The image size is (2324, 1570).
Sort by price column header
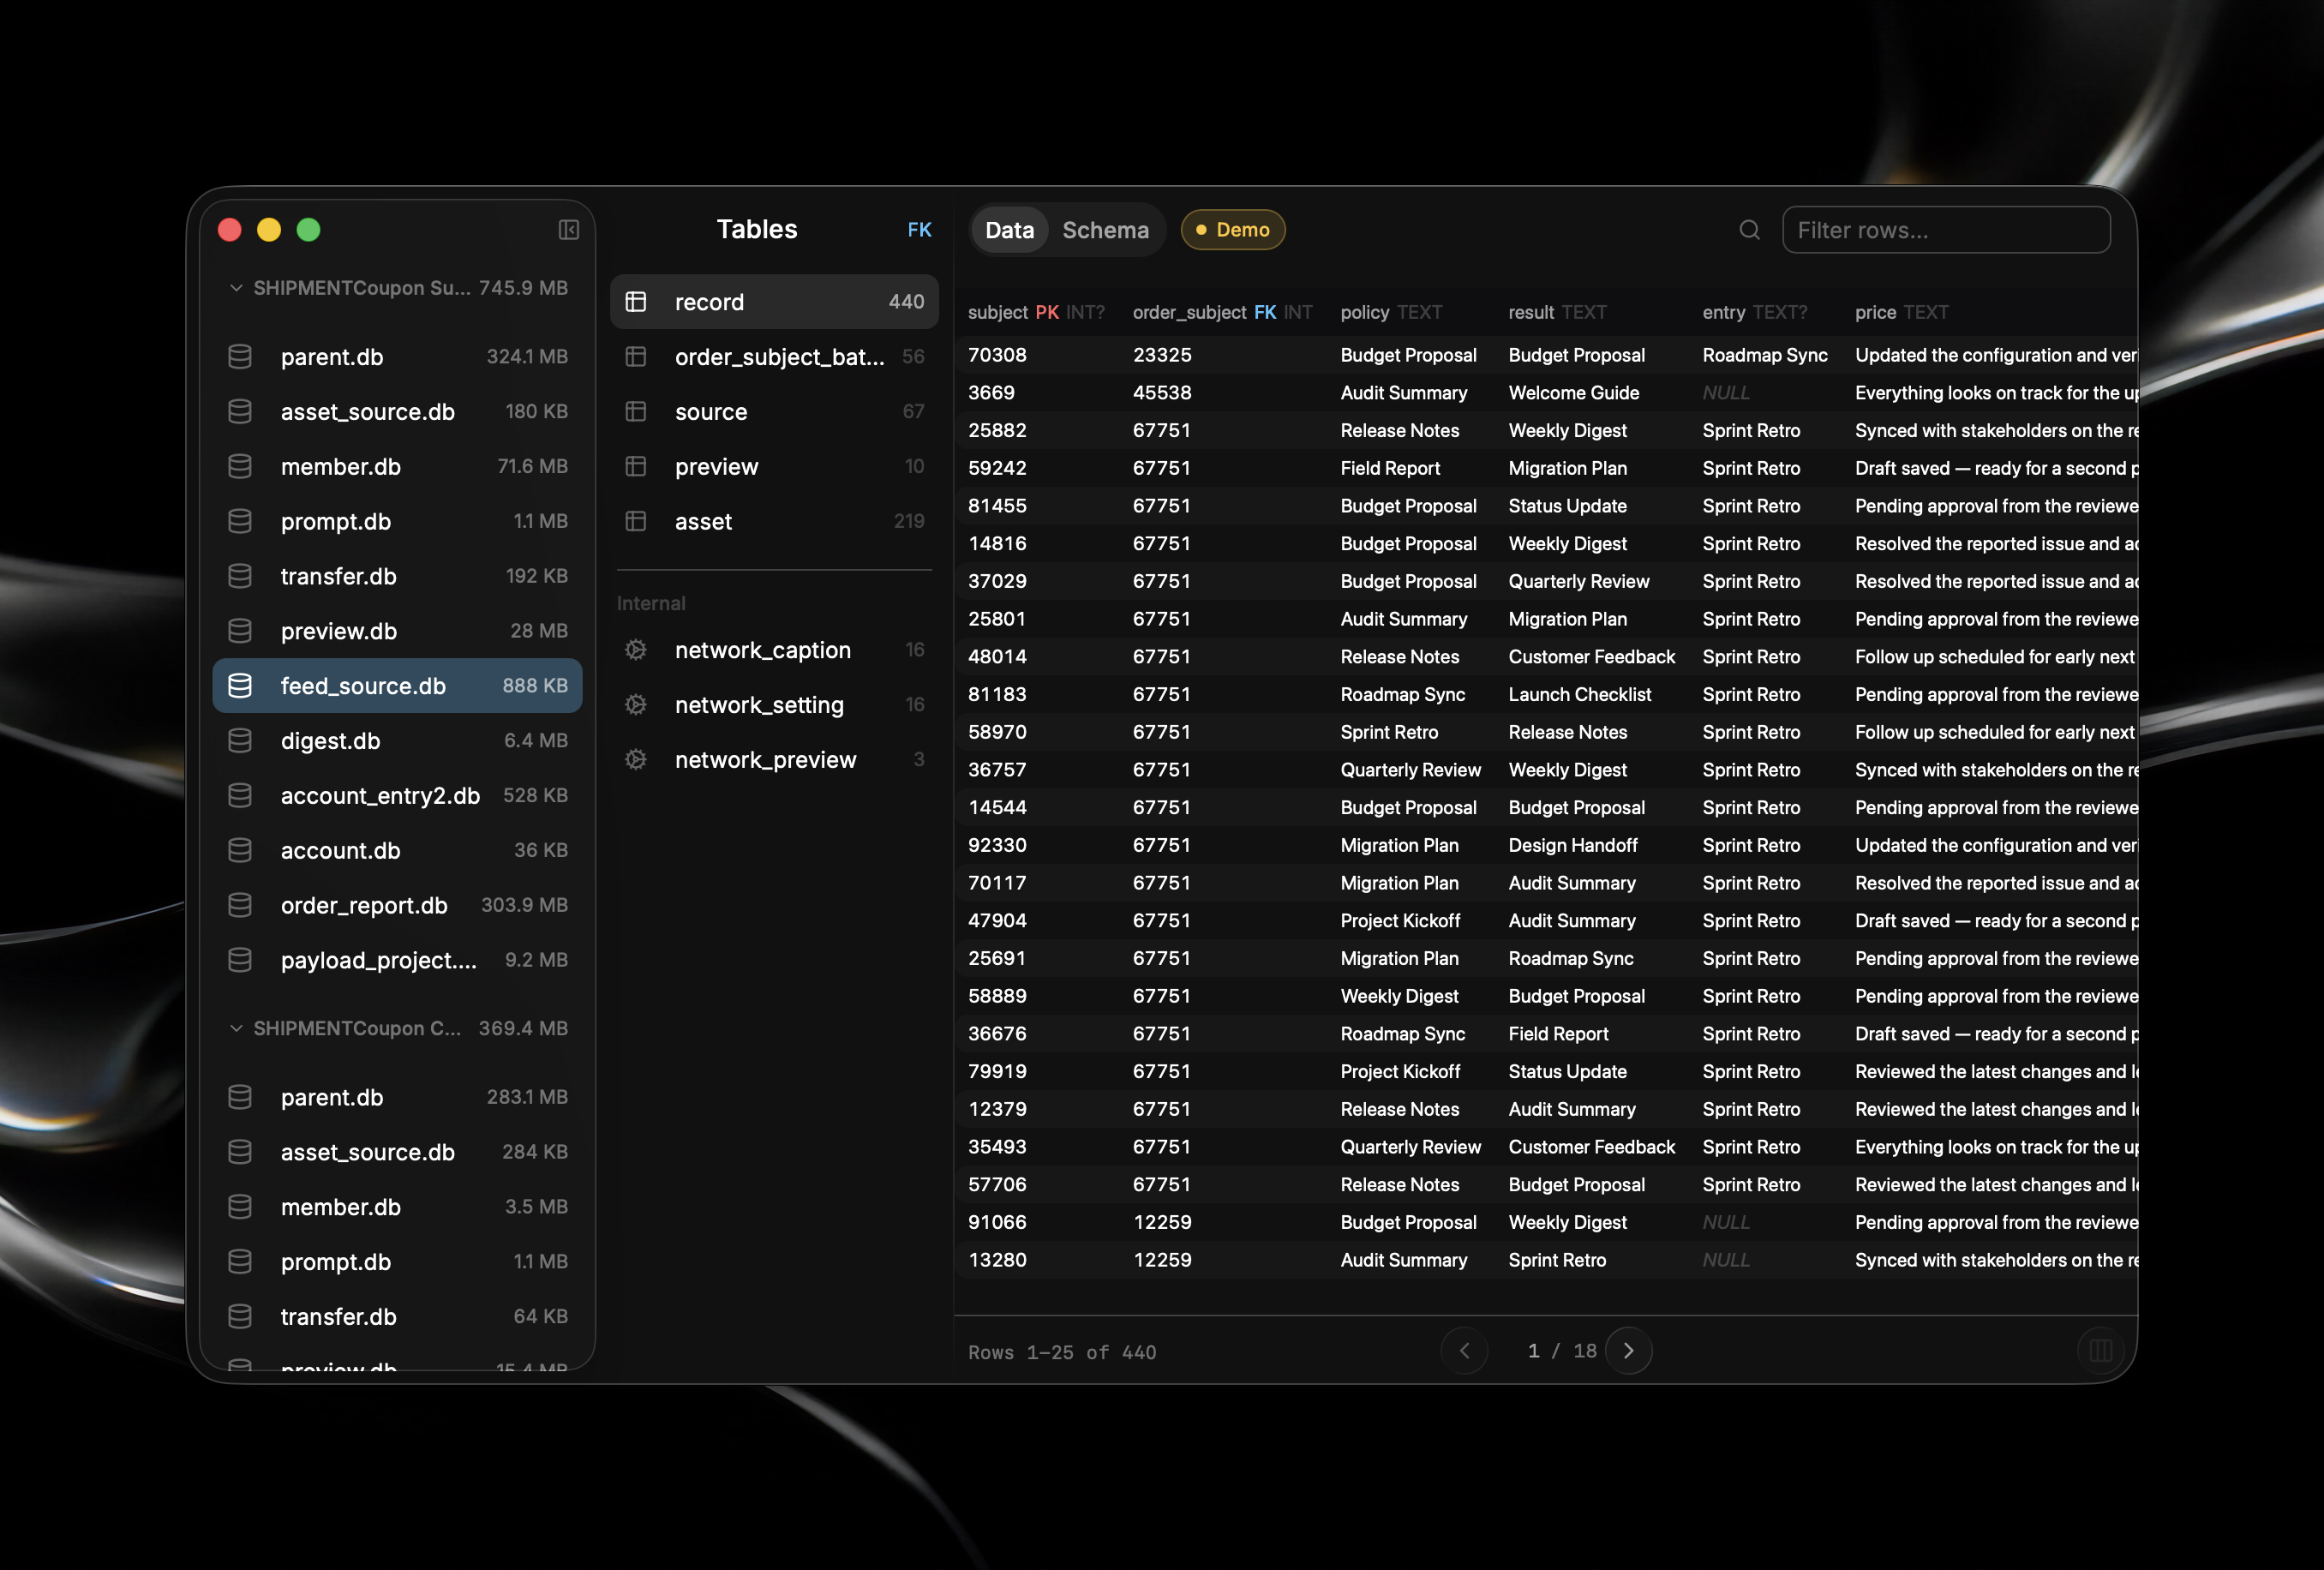1901,312
